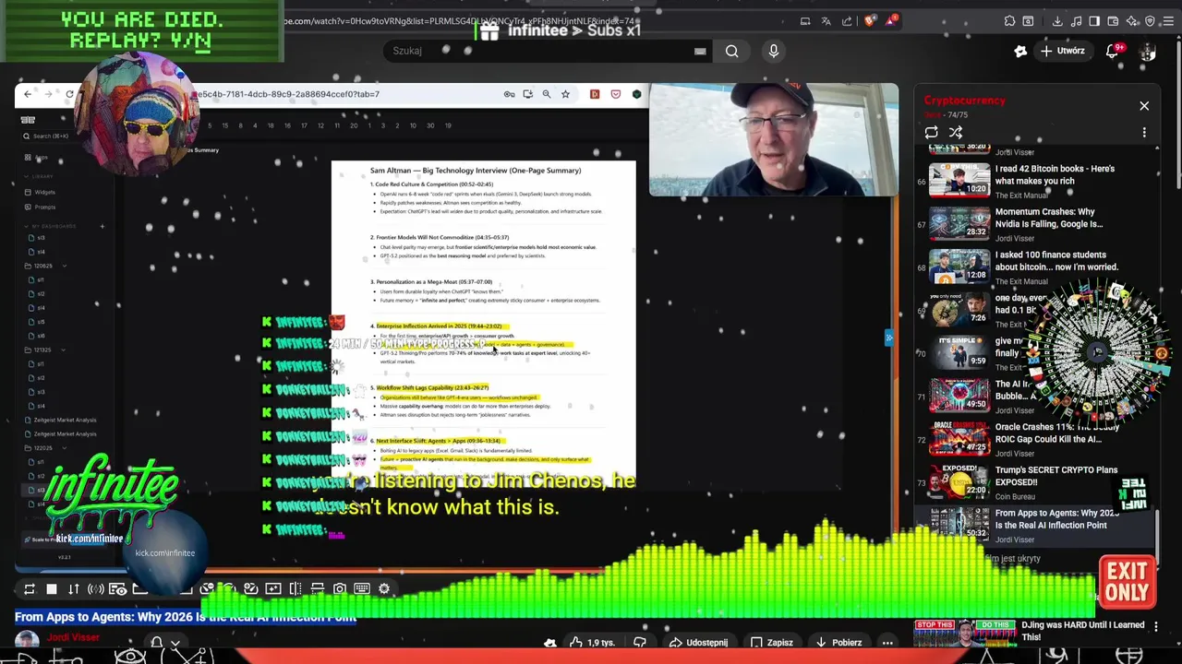Click the screenshot camera icon in player toolbar

[x=340, y=588]
